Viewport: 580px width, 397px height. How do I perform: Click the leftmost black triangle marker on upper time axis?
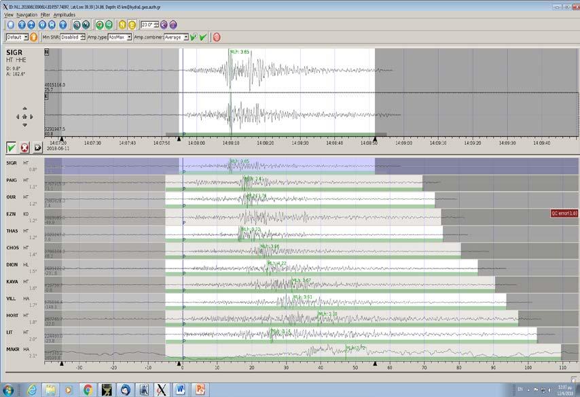(62, 139)
